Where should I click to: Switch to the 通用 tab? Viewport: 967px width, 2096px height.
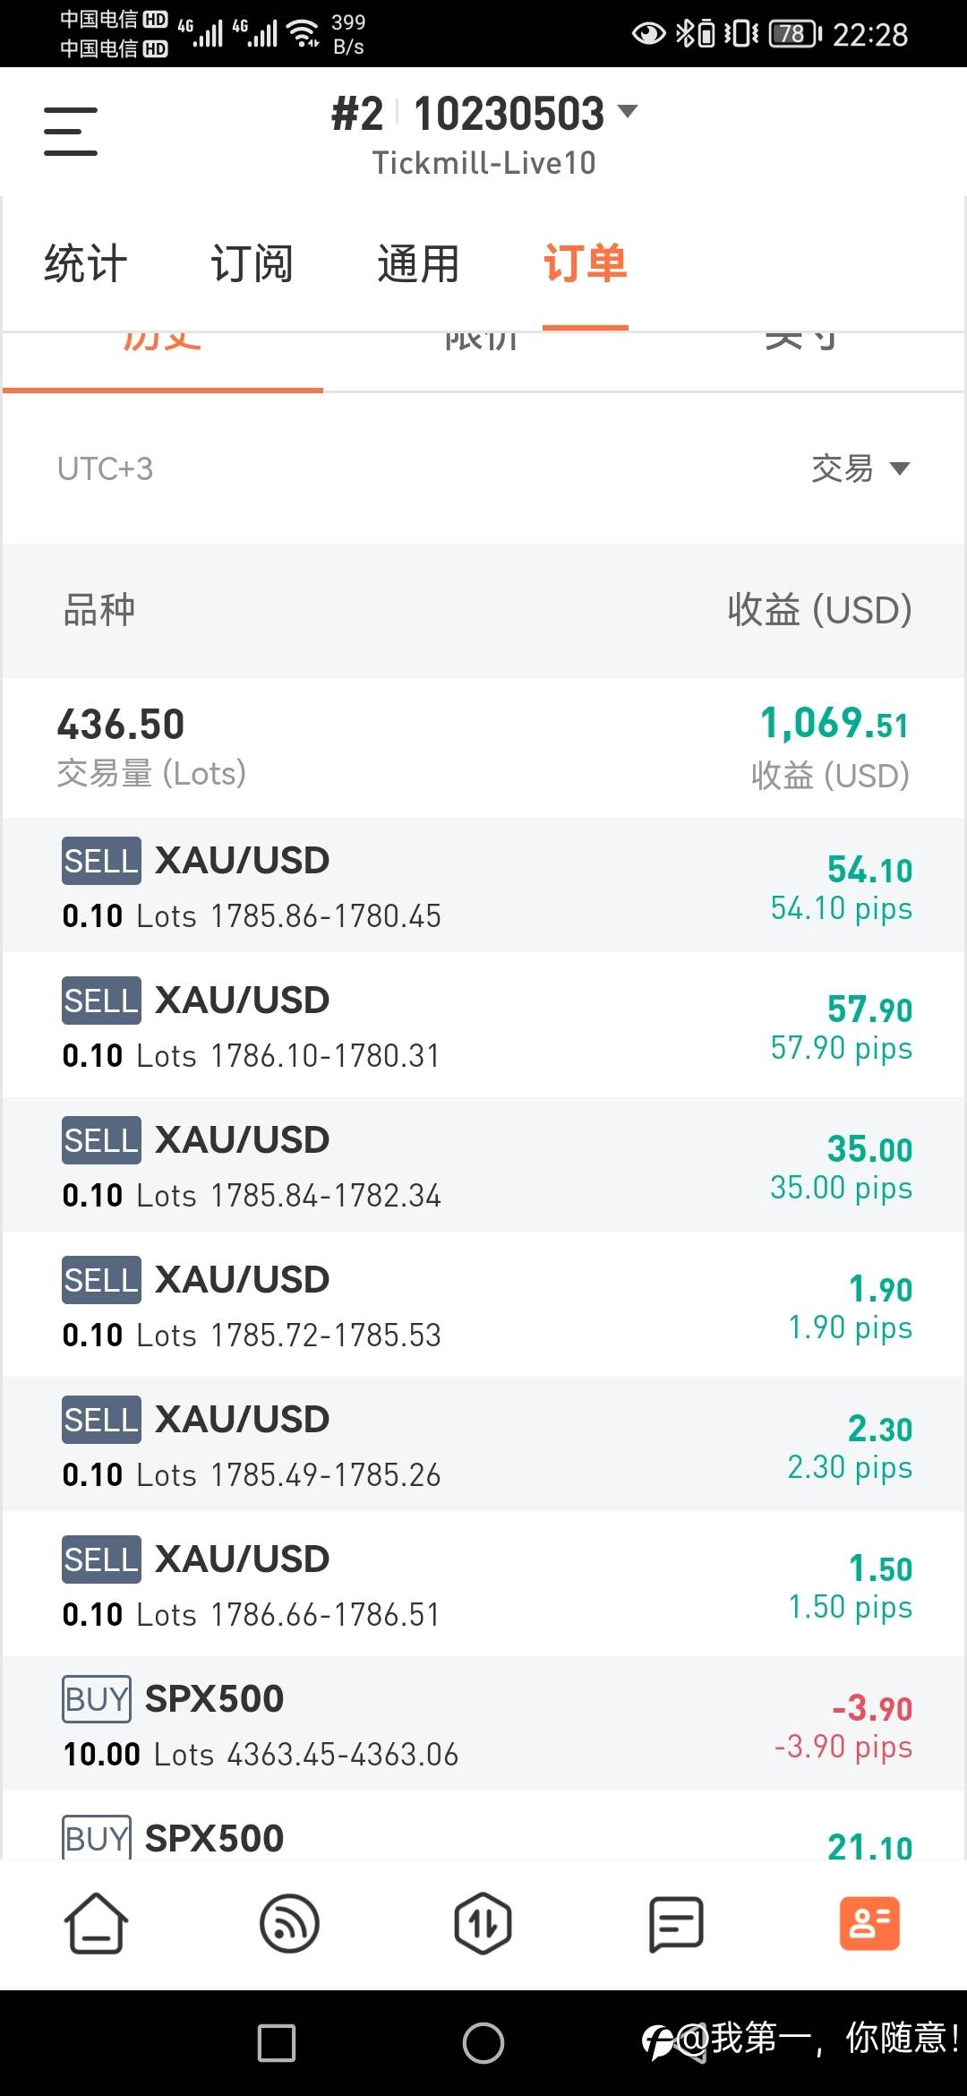pyautogui.click(x=418, y=263)
